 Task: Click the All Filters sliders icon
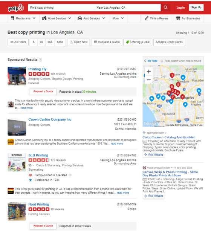point(12,42)
